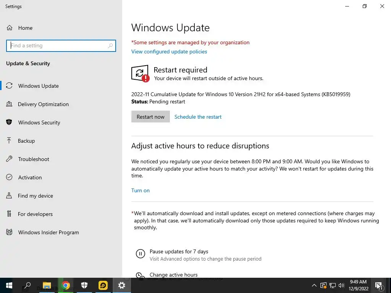Click the Restart required status icon with red alert
The width and height of the screenshot is (391, 293).
(x=141, y=74)
